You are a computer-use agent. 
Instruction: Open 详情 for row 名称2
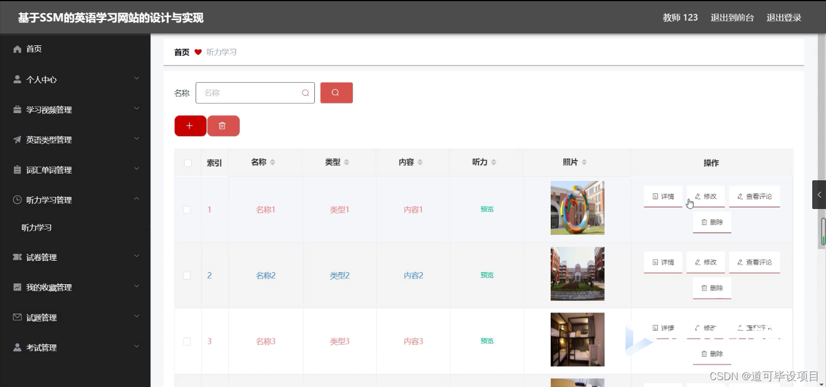pyautogui.click(x=663, y=262)
